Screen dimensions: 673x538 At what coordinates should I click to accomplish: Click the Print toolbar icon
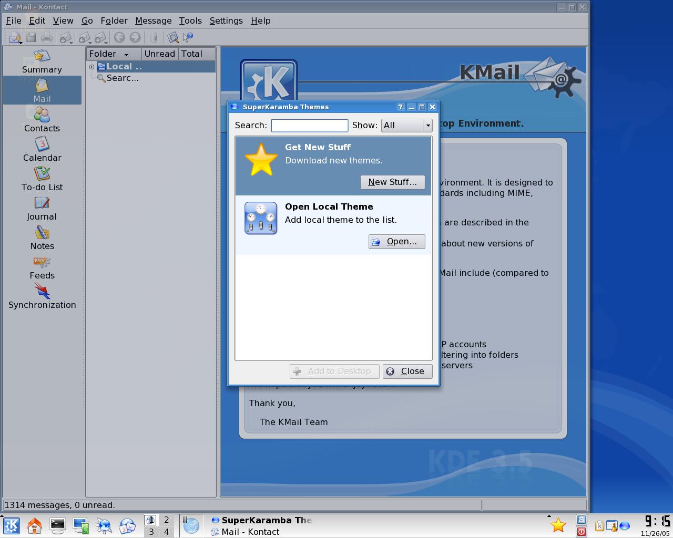pos(47,37)
